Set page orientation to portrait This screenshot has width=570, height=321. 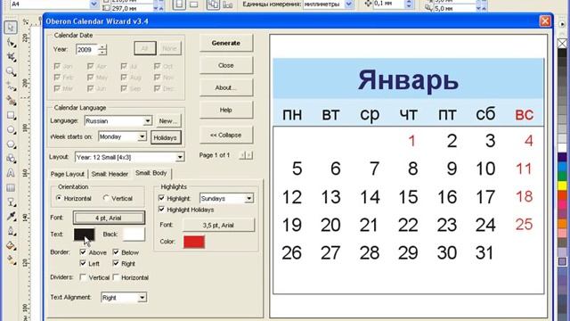point(179,4)
